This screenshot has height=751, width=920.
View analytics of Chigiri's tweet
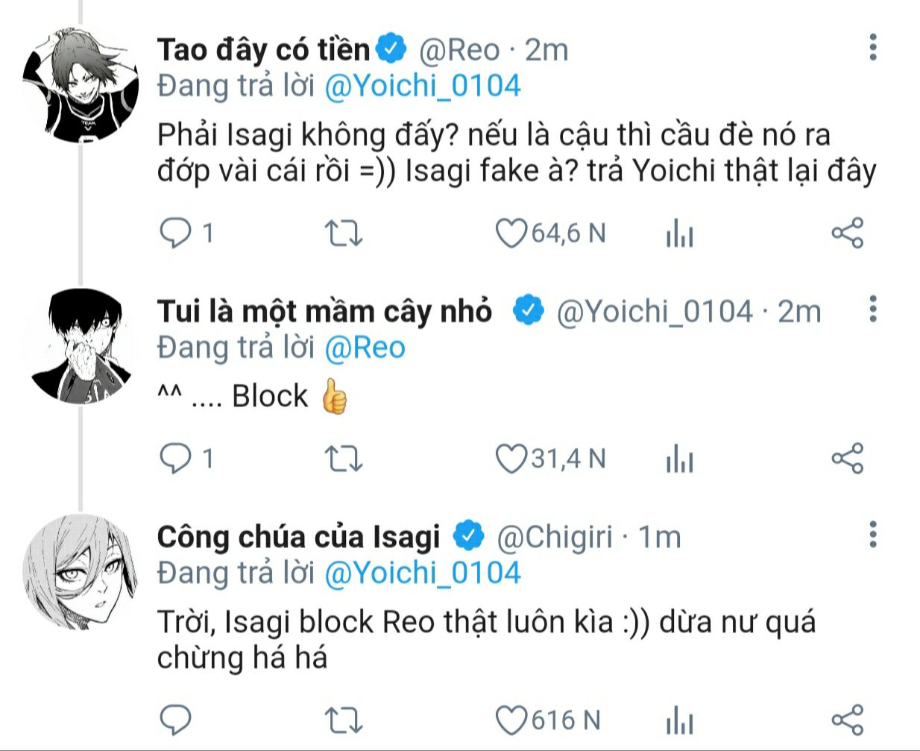click(x=679, y=721)
